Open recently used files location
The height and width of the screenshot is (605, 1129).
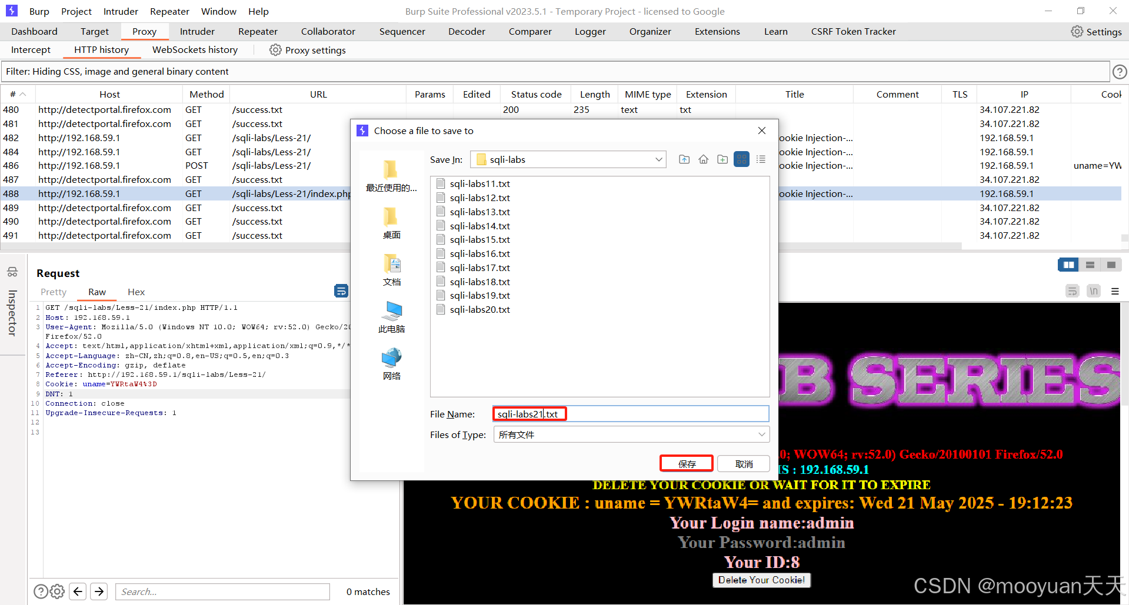[x=391, y=176]
